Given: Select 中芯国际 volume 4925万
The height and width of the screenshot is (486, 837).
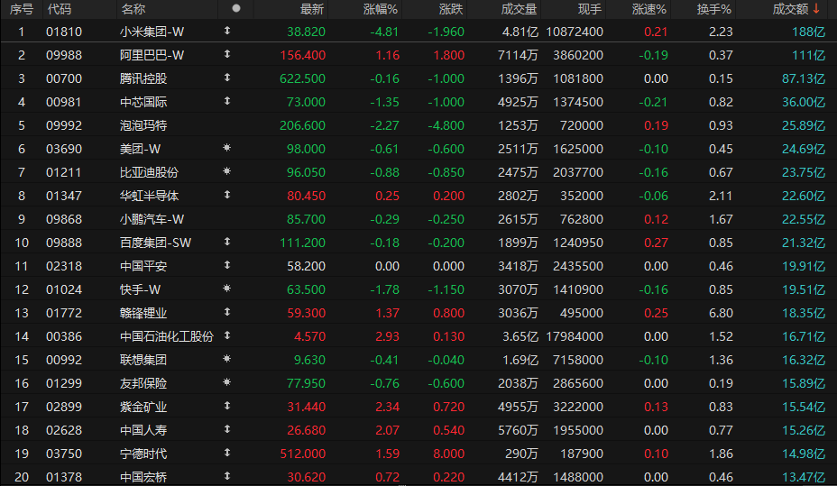Looking at the screenshot, I should pyautogui.click(x=518, y=102).
